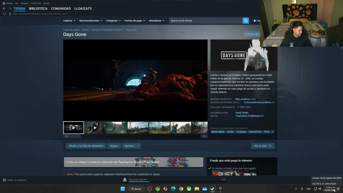This screenshot has height=193, width=343.
Task: Select the Supervivencia tag
Action: pyautogui.click(x=255, y=132)
